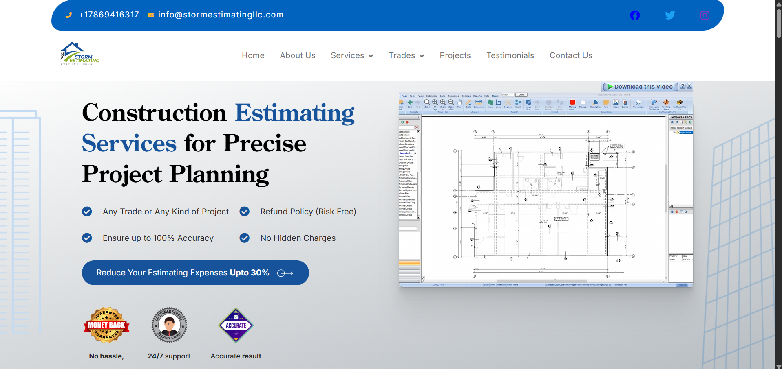
Task: Click the Zoom In icon in PlanSwift ribbon
Action: (x=443, y=104)
